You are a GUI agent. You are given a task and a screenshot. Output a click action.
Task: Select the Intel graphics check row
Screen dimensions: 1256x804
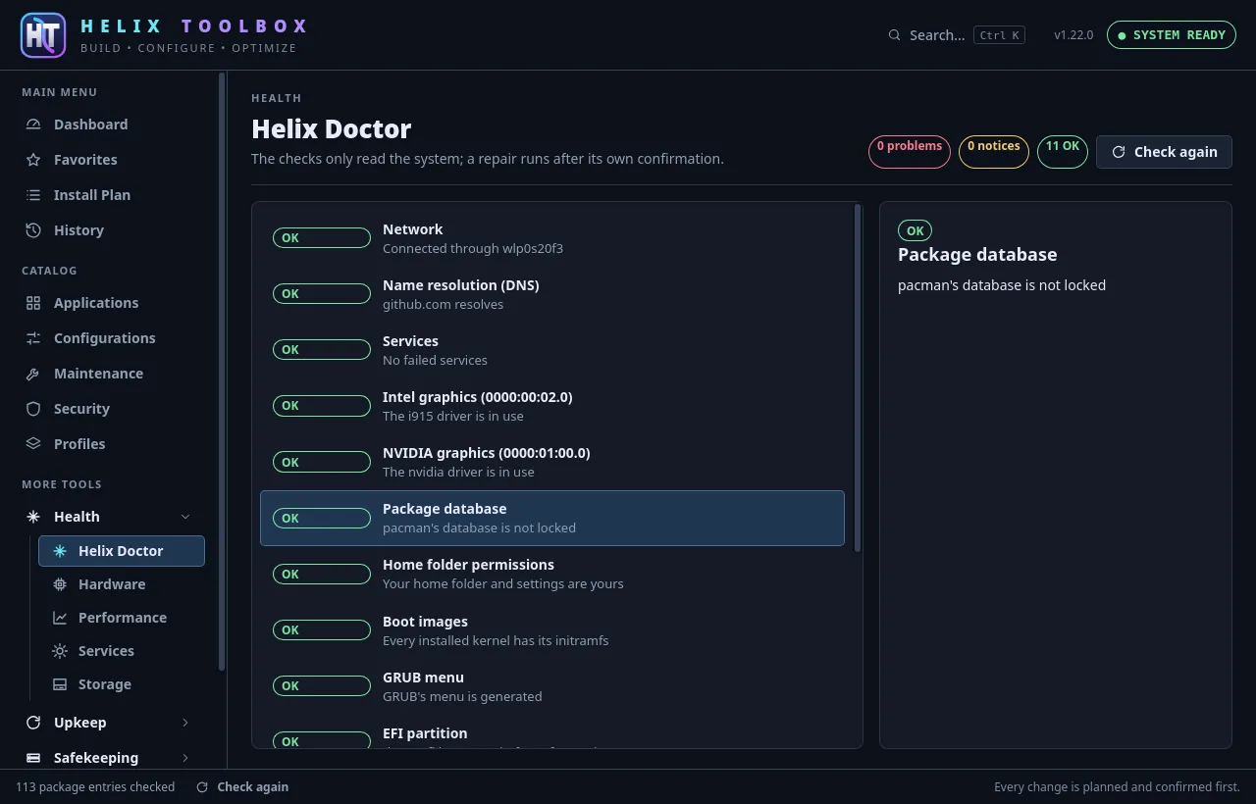(552, 406)
